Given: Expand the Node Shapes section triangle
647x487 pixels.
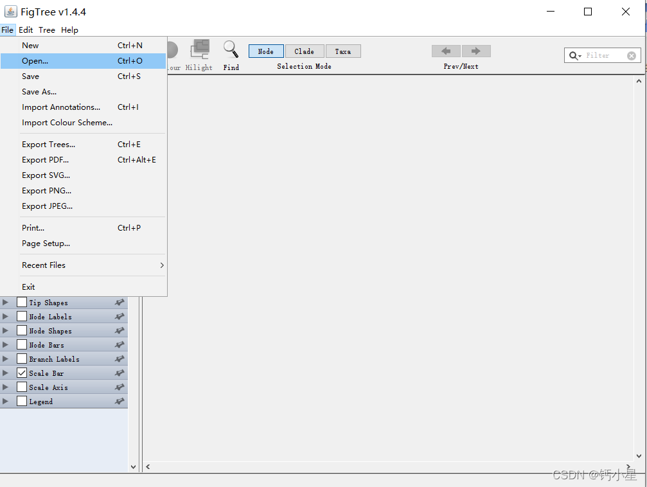Looking at the screenshot, I should pos(5,331).
